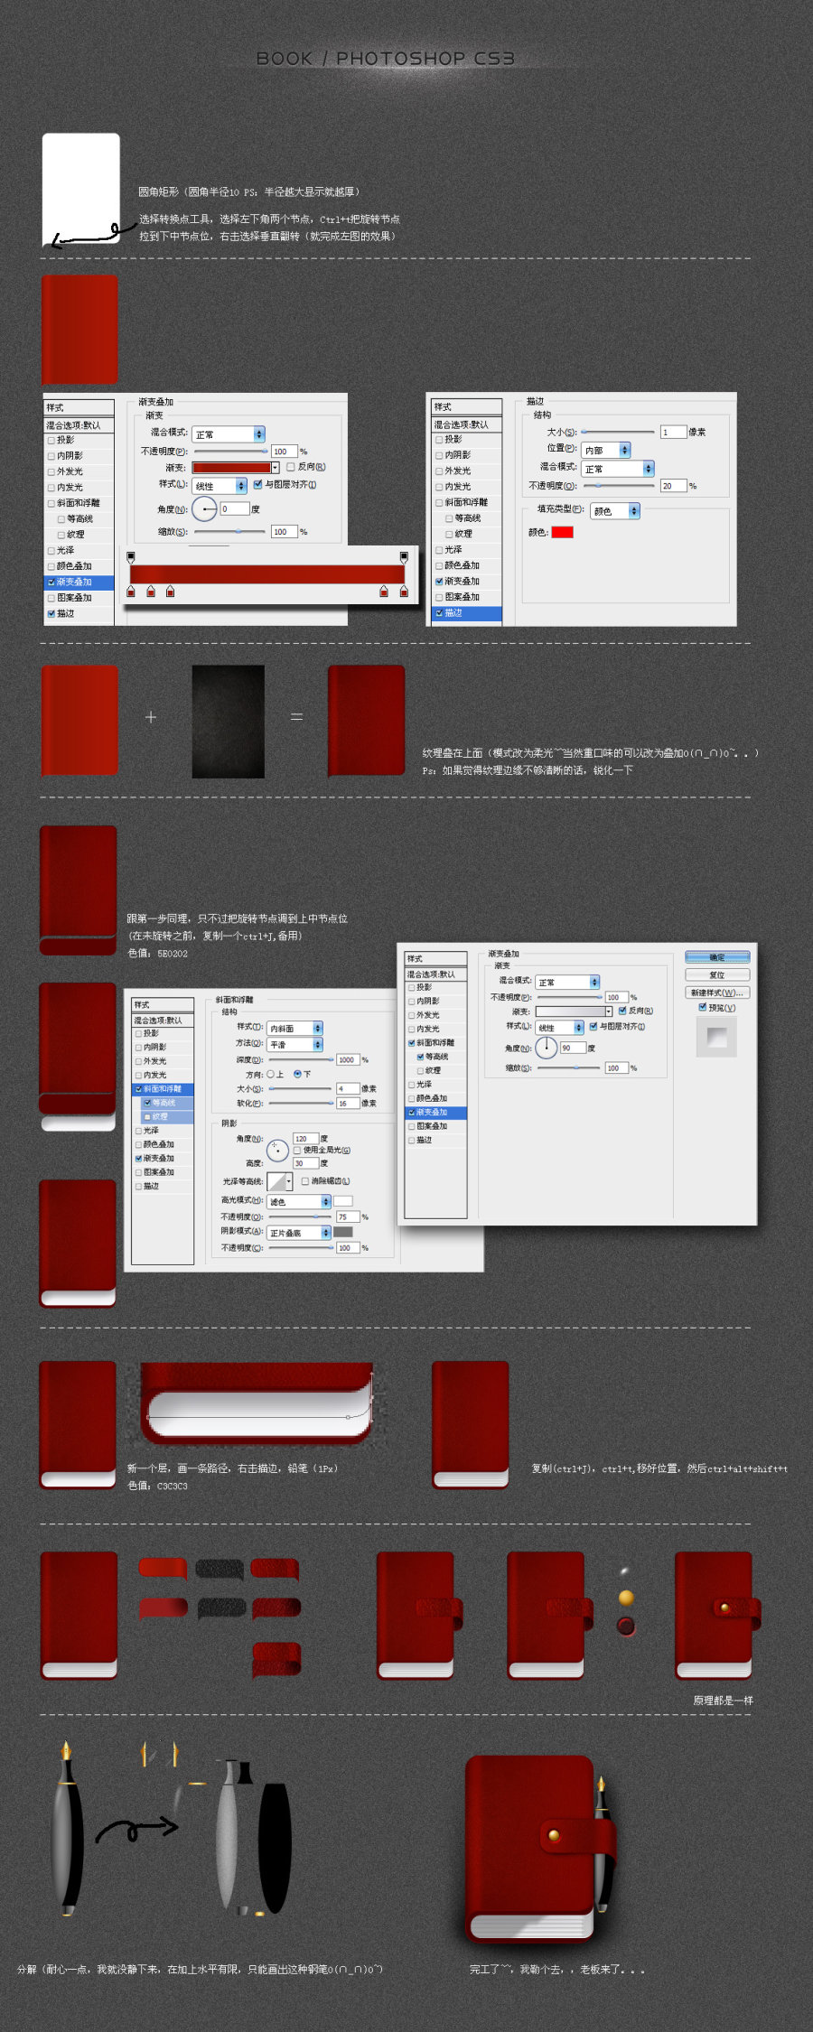
Task: Click the angle dial set to 90 degrees
Action: [547, 1048]
